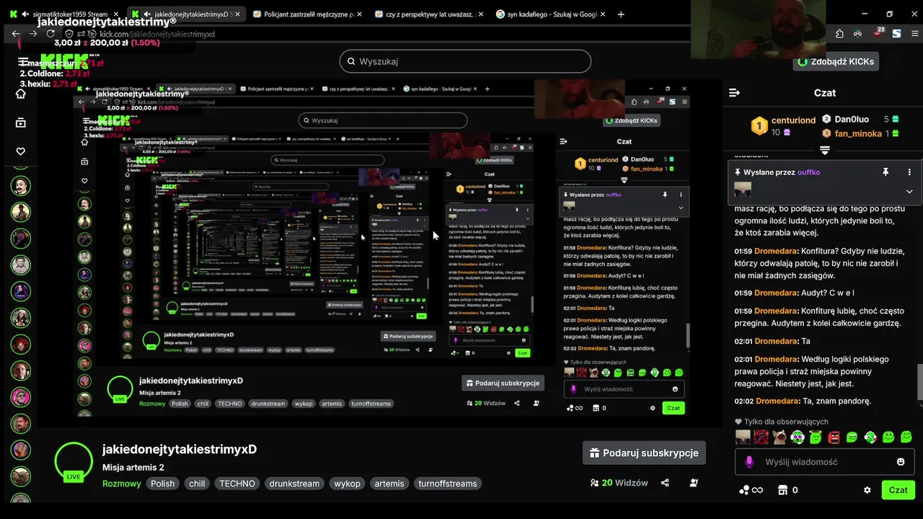Image resolution: width=923 pixels, height=519 pixels.
Task: Collapse chat using the arrow lines icon
Action: [x=735, y=93]
